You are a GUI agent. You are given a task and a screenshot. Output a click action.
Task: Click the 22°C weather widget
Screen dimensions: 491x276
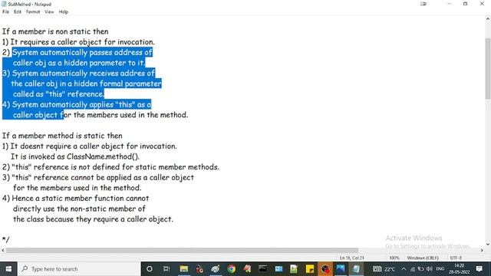pyautogui.click(x=384, y=269)
